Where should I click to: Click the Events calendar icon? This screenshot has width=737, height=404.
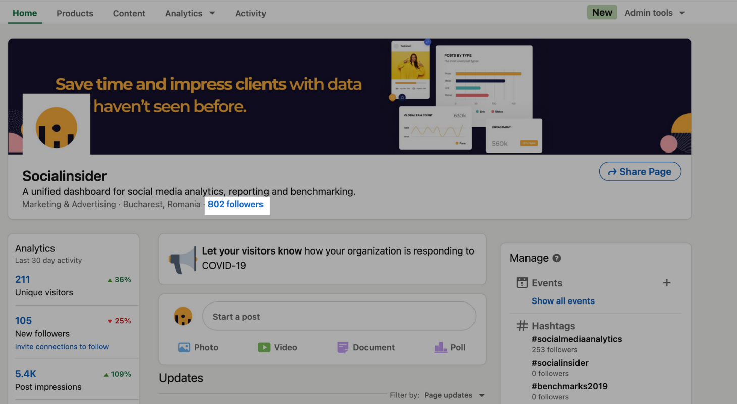pyautogui.click(x=522, y=283)
